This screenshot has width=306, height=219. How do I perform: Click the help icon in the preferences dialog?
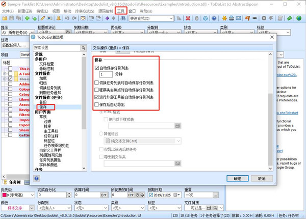[x=37, y=178]
